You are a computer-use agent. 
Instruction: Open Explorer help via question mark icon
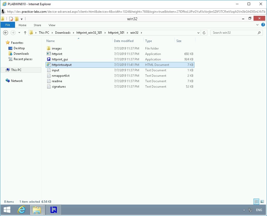[263, 25]
